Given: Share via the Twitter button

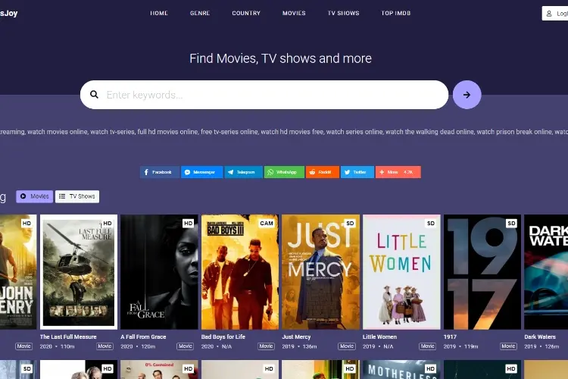Looking at the screenshot, I should tap(357, 172).
